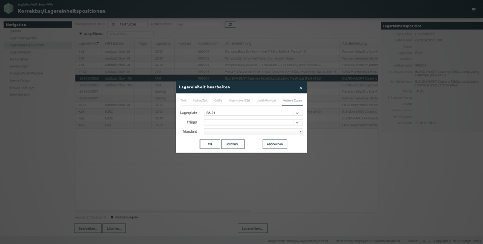Screen dimensions: 483x244
Task: Open the calendar icon for Erzeugungsdatum
Action: pos(113,24)
